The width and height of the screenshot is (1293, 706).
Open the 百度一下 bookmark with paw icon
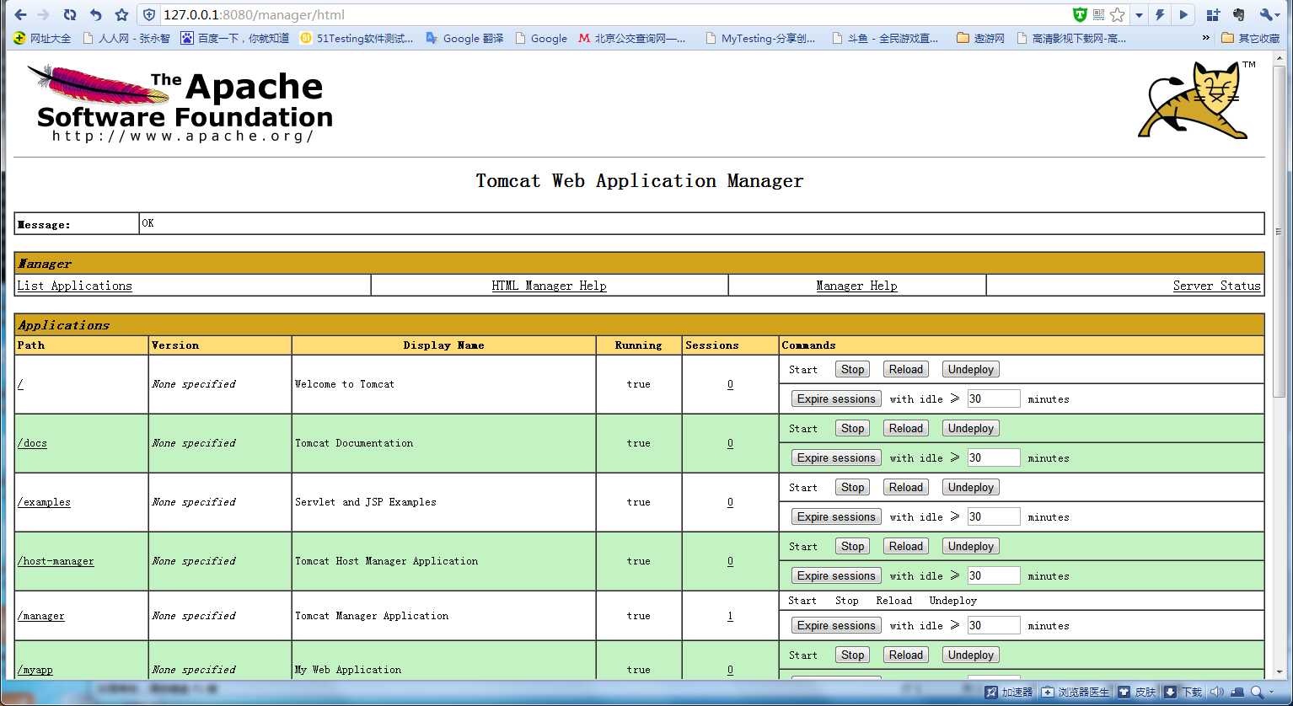[234, 38]
